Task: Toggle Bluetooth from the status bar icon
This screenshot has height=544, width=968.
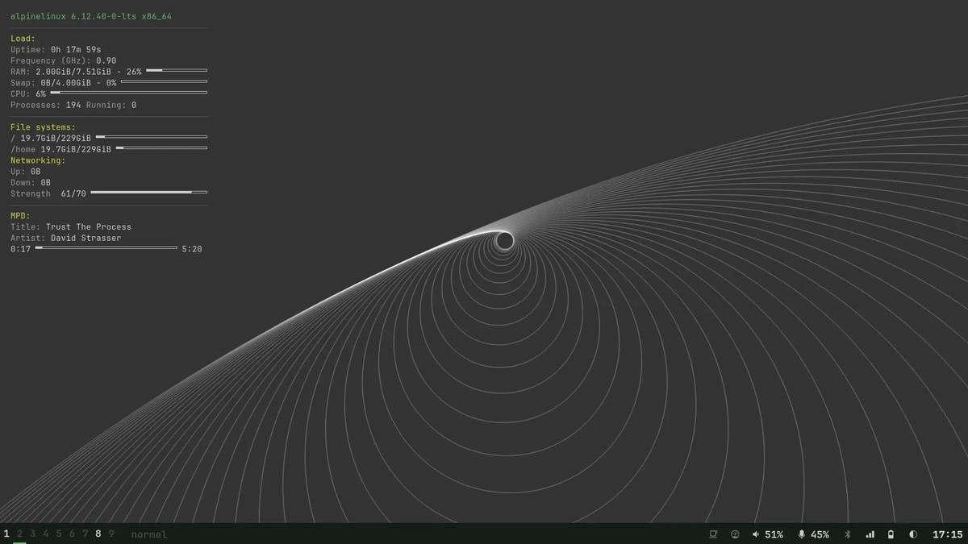Action: click(x=847, y=534)
